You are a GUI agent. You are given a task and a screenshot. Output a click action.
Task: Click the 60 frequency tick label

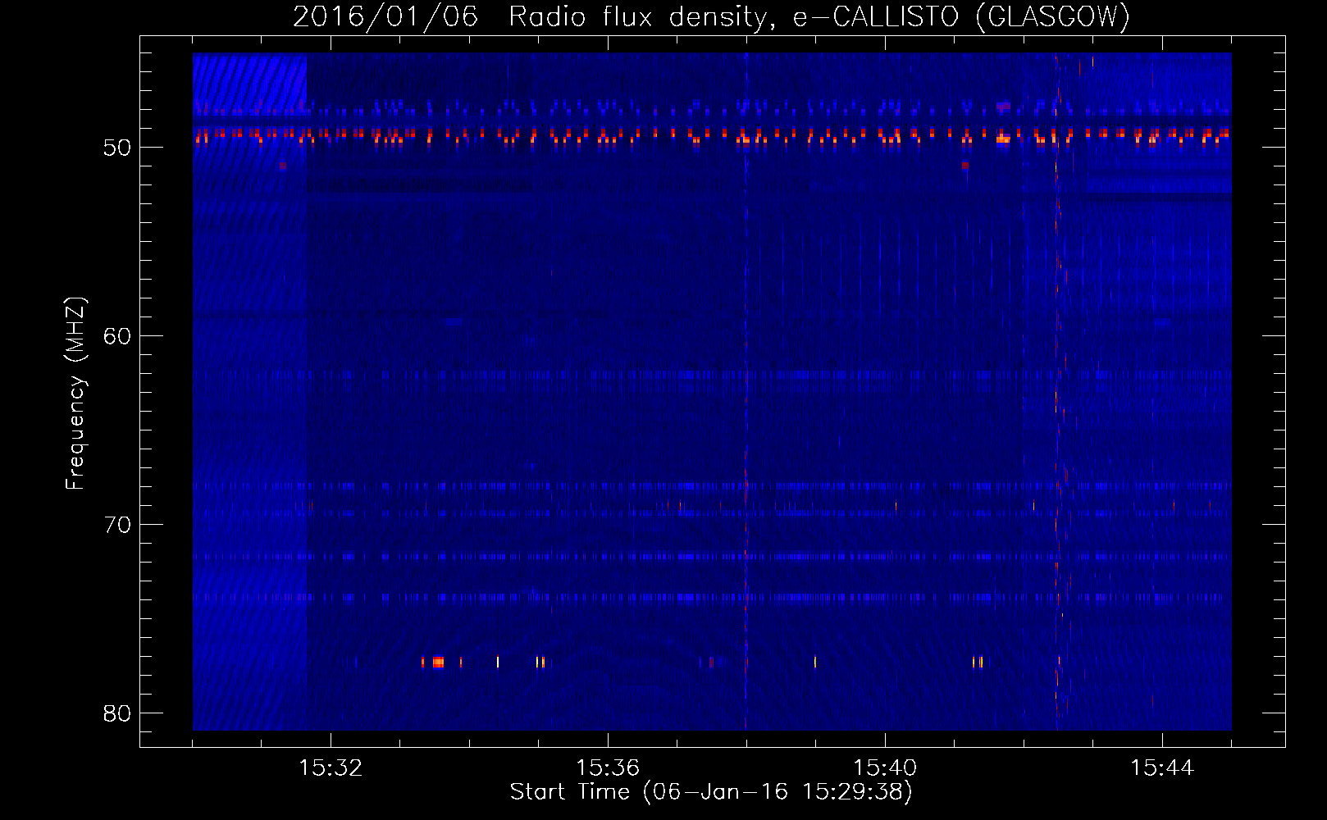click(x=117, y=336)
